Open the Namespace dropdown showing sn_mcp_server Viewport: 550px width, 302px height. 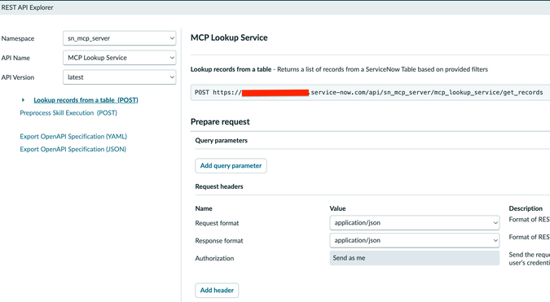point(119,38)
